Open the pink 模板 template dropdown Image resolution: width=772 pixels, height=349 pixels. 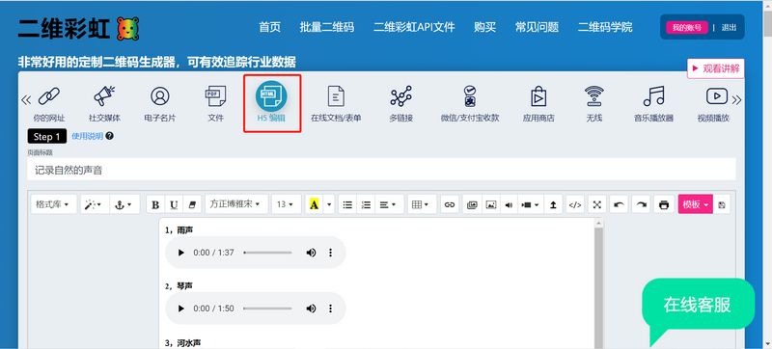pyautogui.click(x=695, y=204)
